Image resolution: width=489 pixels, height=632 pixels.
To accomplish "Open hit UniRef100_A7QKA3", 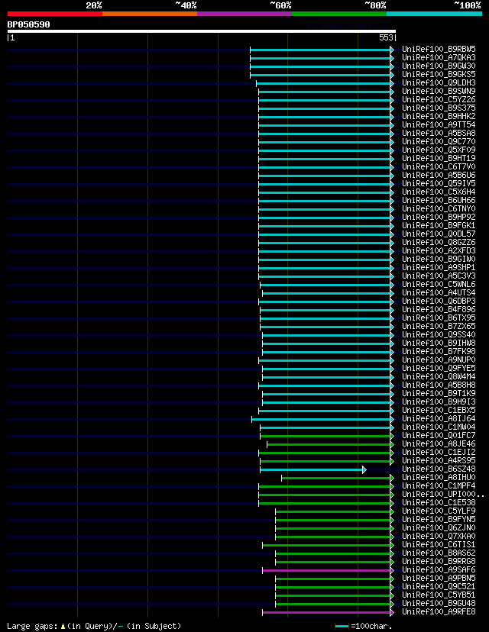I will (439, 58).
